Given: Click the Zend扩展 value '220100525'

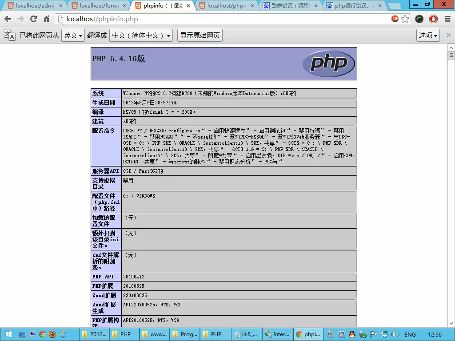Looking at the screenshot, I should 135,295.
